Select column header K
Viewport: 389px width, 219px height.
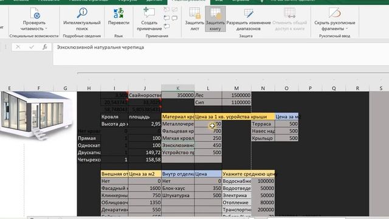(178, 88)
